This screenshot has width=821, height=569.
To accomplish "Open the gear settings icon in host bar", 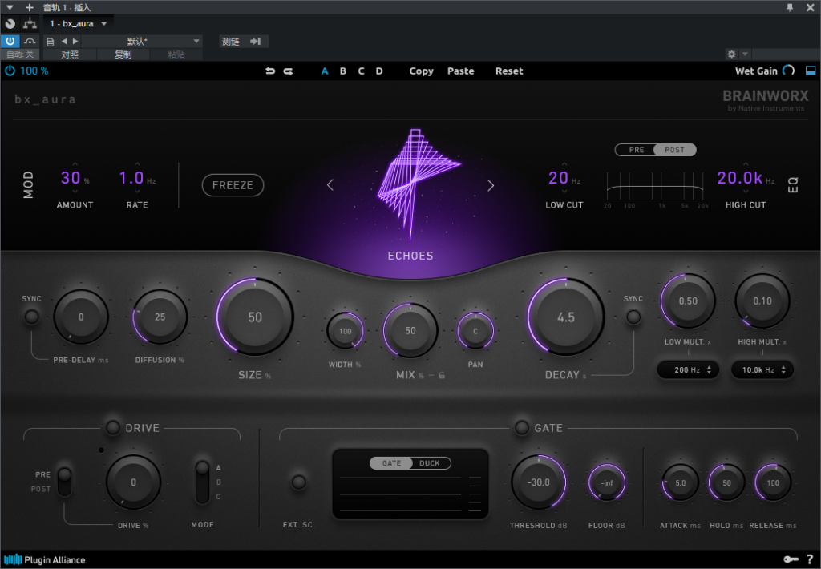I will [731, 54].
